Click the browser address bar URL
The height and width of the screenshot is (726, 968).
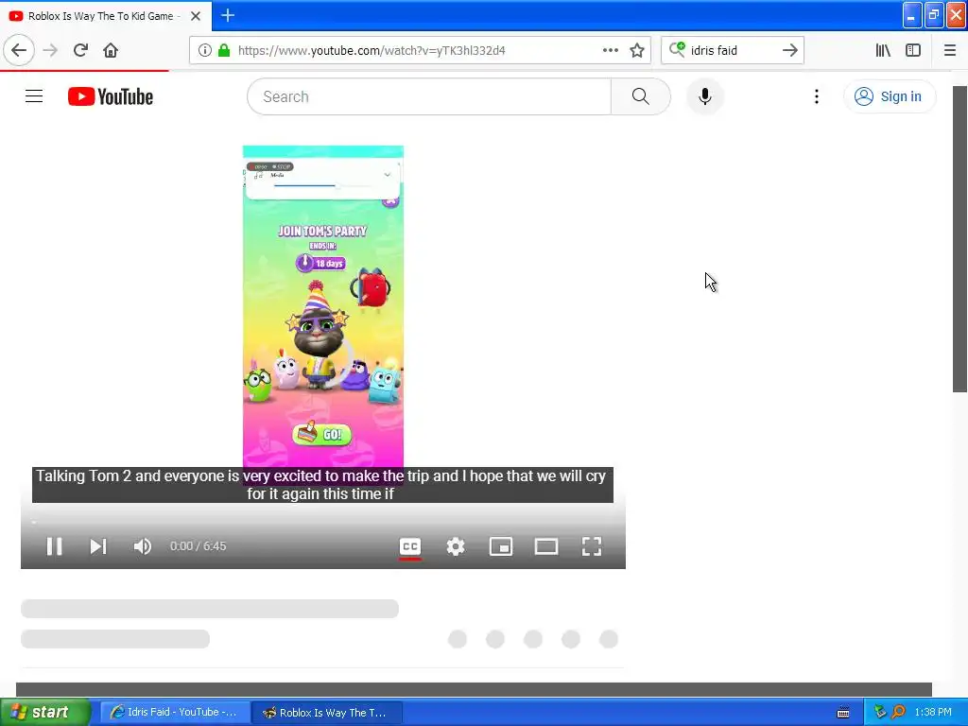pos(372,51)
